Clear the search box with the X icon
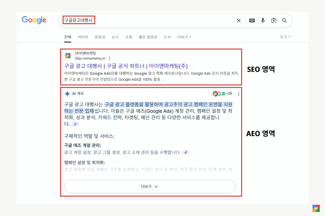The width and height of the screenshot is (325, 216). click(239, 21)
